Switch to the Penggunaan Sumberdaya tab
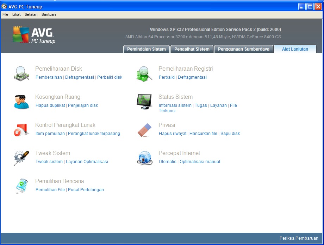This screenshot has width=324, height=245. 244,49
